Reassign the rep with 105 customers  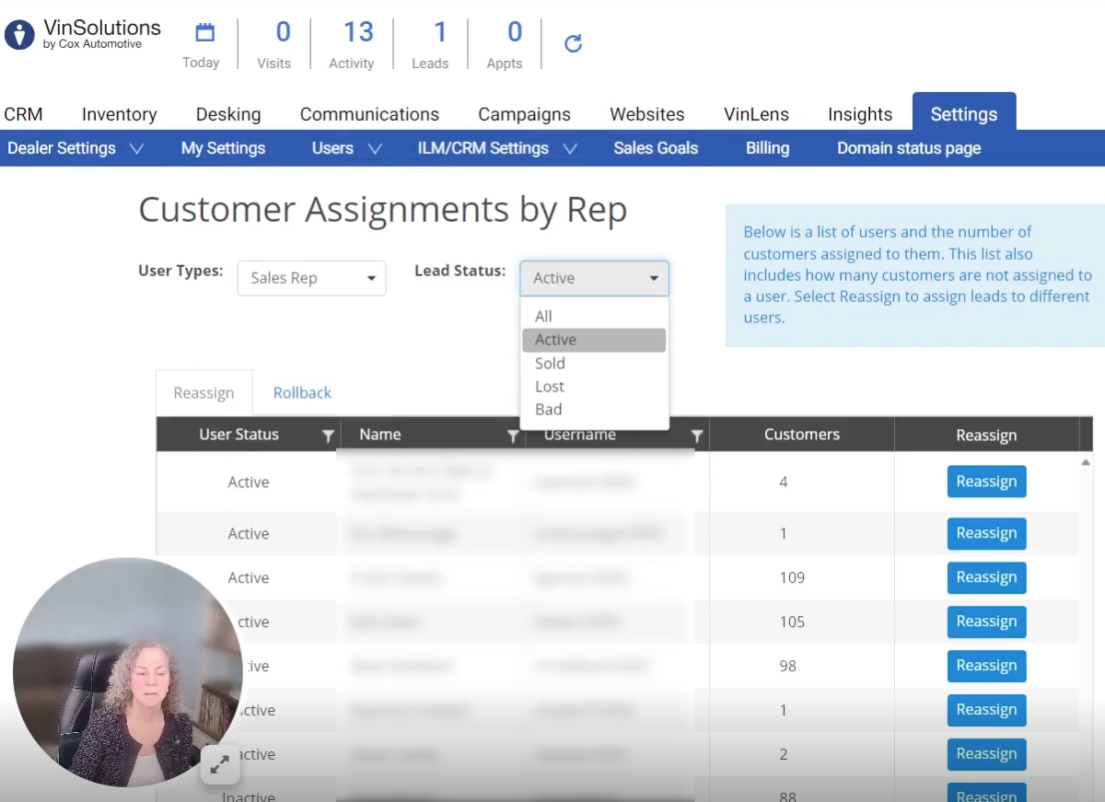coord(986,622)
